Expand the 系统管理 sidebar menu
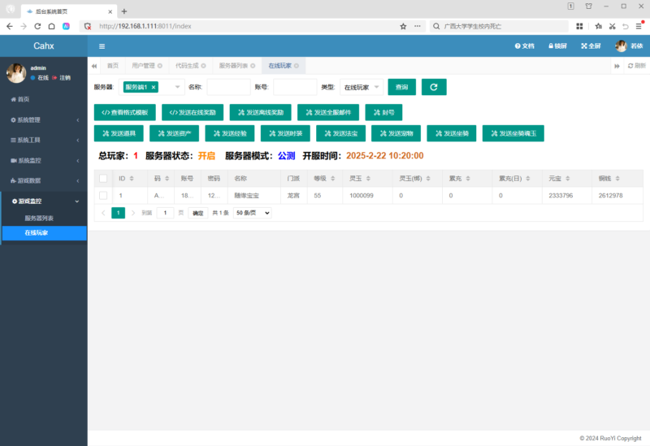Viewport: 650px width, 446px height. point(44,119)
